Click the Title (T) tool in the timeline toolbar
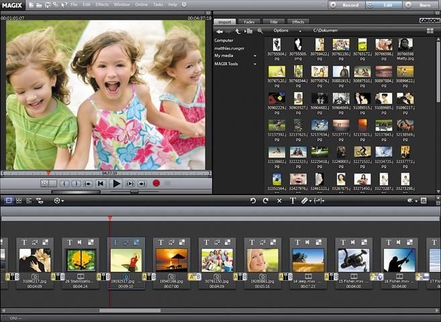The image size is (441, 322). click(x=293, y=201)
